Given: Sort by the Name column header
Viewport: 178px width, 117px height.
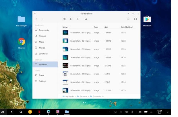Looking at the screenshot, I should click(65, 27).
